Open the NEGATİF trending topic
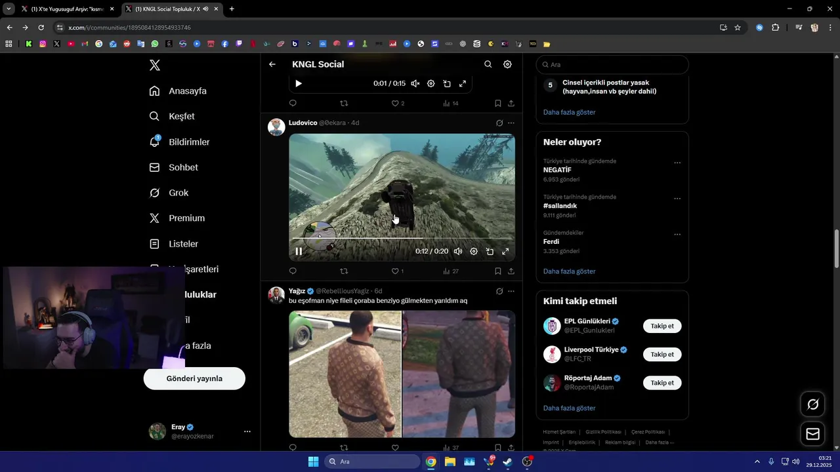Viewport: 840px width, 472px height. pos(557,170)
